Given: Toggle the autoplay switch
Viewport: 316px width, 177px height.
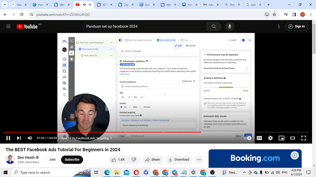Looking at the screenshot, I should pyautogui.click(x=248, y=138).
